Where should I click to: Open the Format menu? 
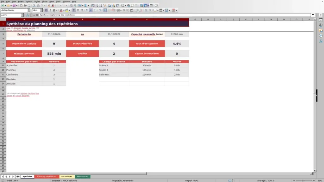tap(29, 2)
